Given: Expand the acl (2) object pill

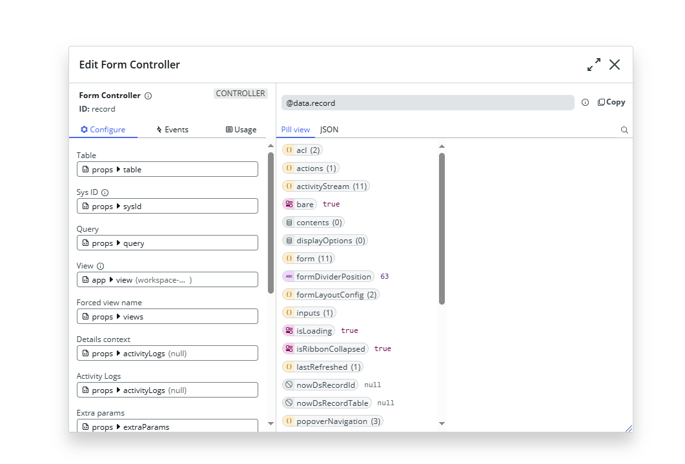Looking at the screenshot, I should click(302, 150).
